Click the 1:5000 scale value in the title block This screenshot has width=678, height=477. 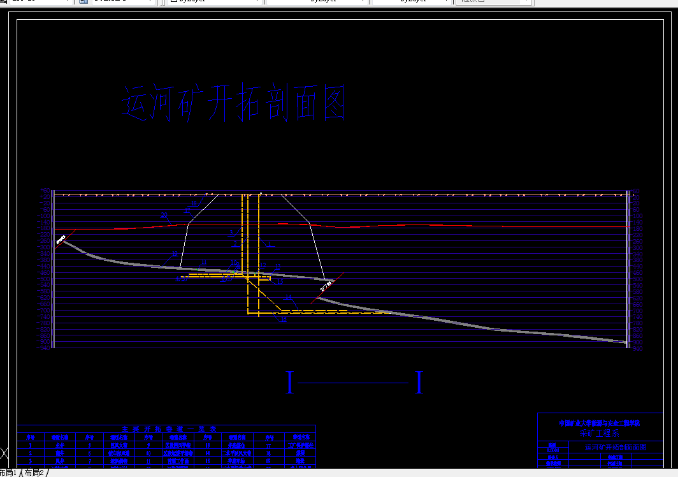point(552,451)
